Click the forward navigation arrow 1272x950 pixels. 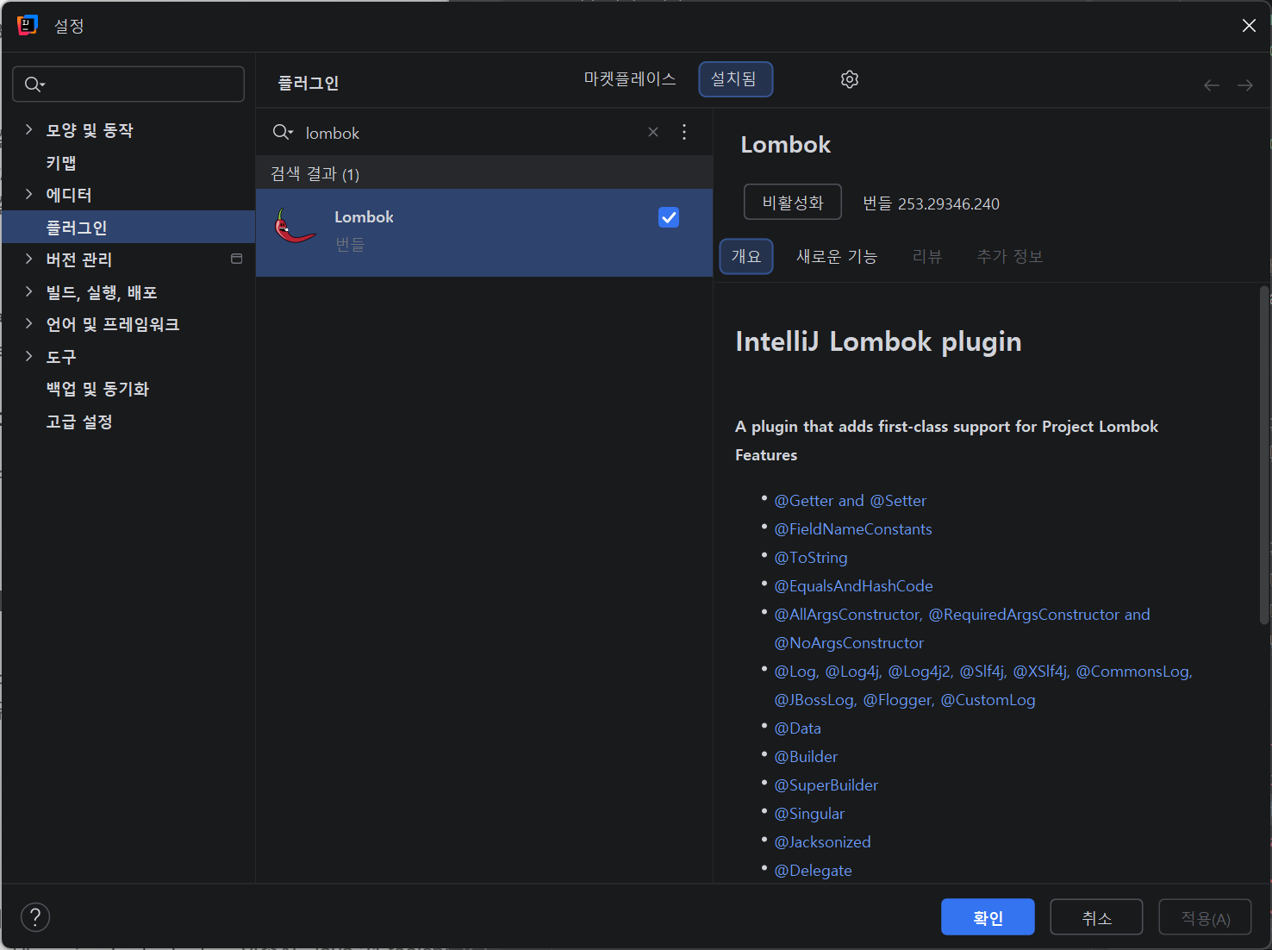[x=1244, y=84]
